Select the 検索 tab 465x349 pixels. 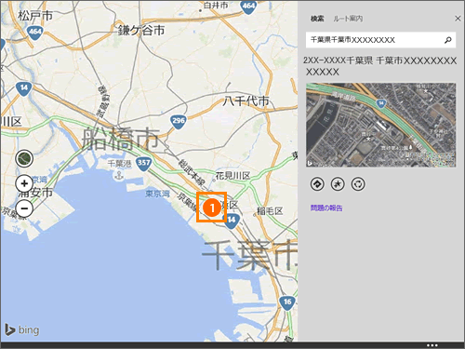tap(317, 19)
